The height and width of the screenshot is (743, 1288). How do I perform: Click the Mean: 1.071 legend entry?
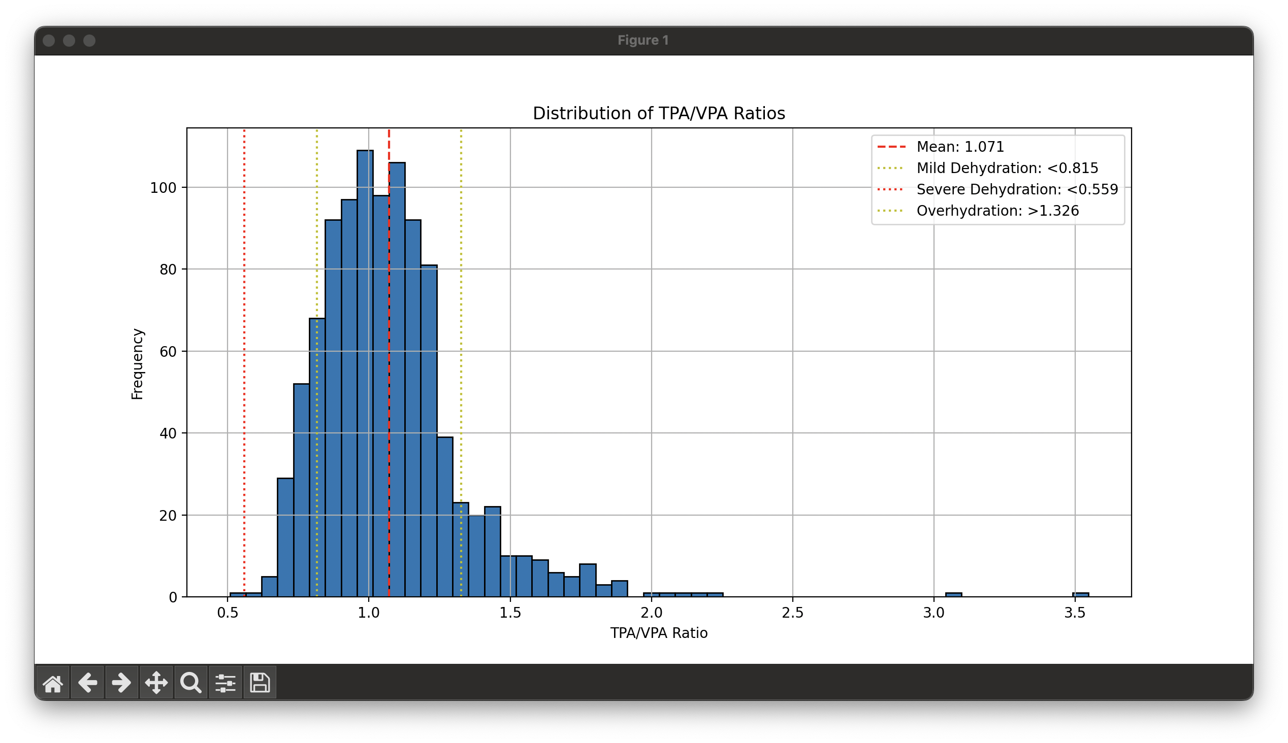[960, 147]
